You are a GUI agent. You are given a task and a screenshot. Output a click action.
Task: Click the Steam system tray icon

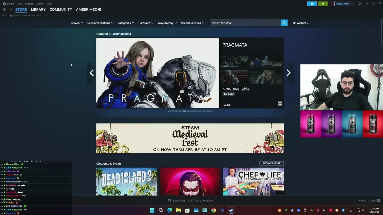click(x=292, y=210)
